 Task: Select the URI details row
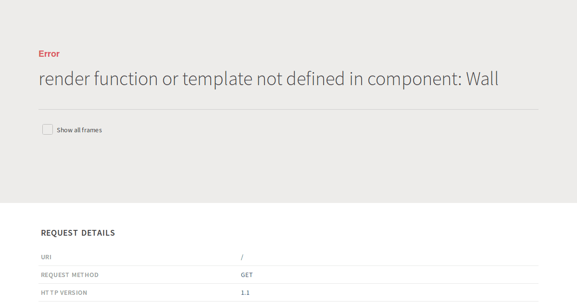pos(288,257)
